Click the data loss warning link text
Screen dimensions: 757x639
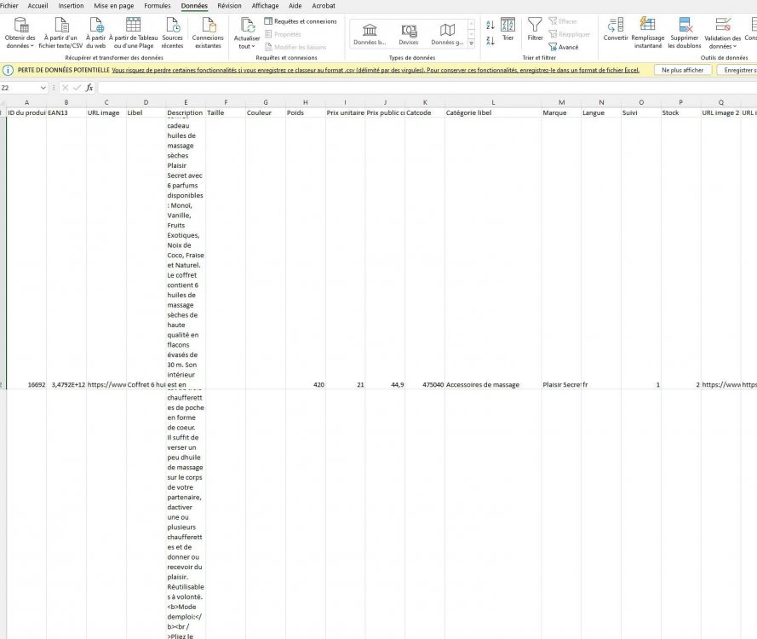376,70
